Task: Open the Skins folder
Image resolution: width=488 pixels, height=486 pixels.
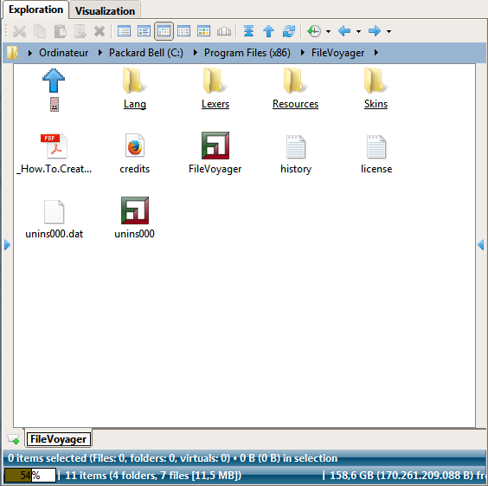Action: pyautogui.click(x=376, y=88)
